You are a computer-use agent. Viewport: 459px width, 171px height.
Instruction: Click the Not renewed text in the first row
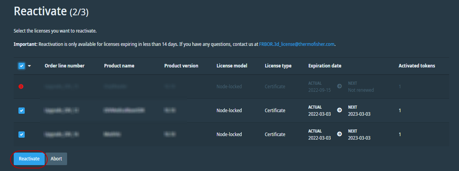361,90
